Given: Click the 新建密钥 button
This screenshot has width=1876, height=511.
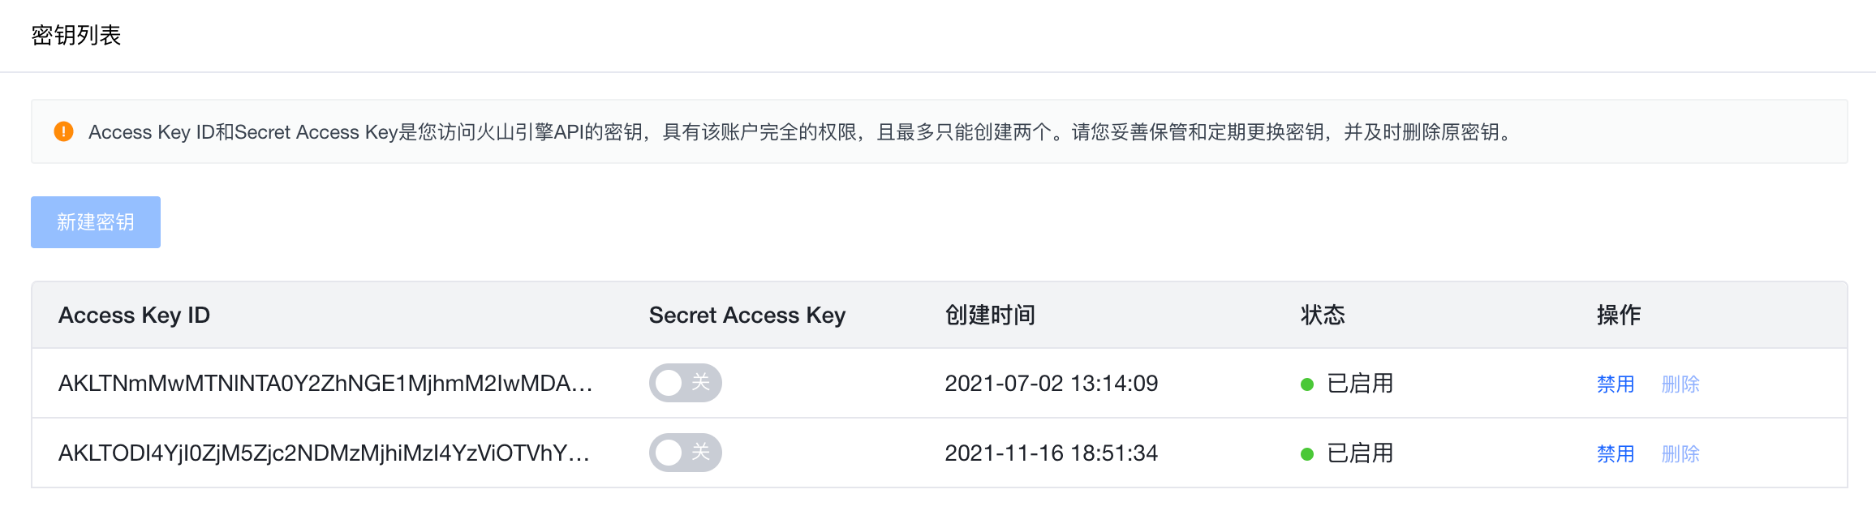Looking at the screenshot, I should pyautogui.click(x=96, y=222).
